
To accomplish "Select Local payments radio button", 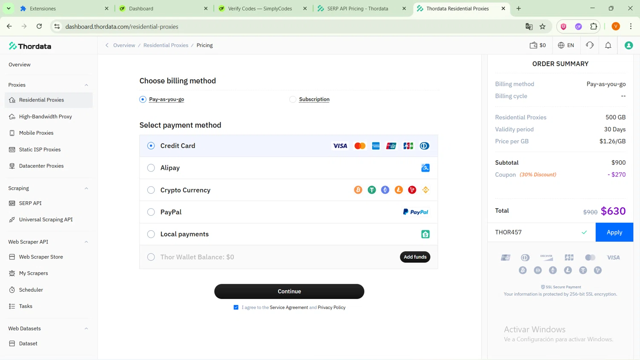I will [x=151, y=234].
